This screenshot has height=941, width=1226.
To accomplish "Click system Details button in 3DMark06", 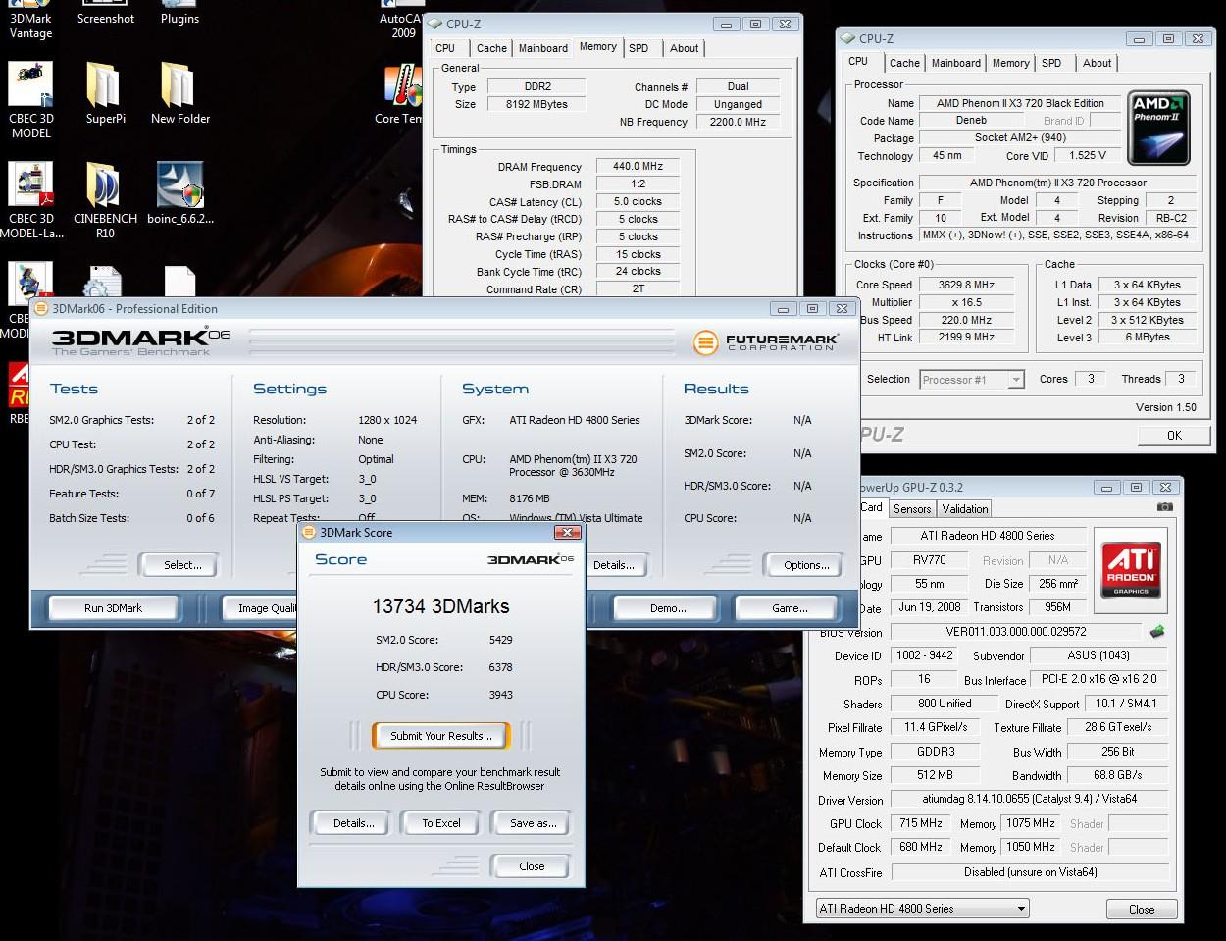I will [613, 565].
